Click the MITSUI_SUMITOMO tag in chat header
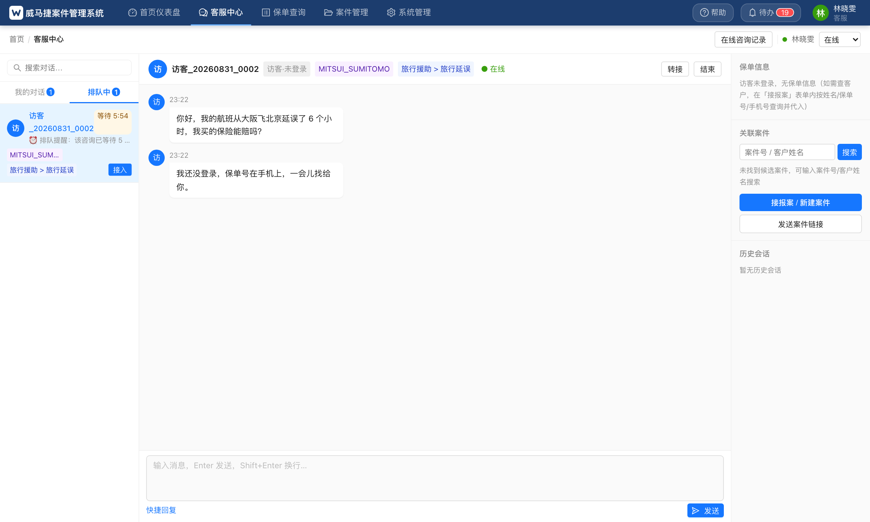 [x=354, y=69]
